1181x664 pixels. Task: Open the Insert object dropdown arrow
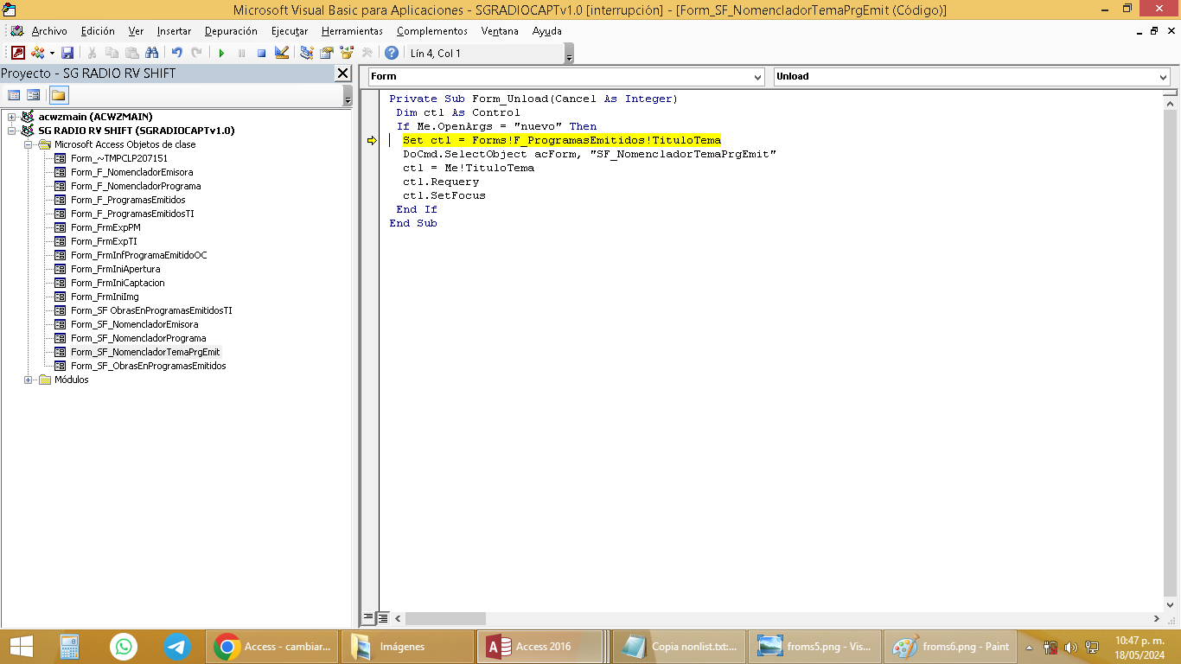(51, 53)
